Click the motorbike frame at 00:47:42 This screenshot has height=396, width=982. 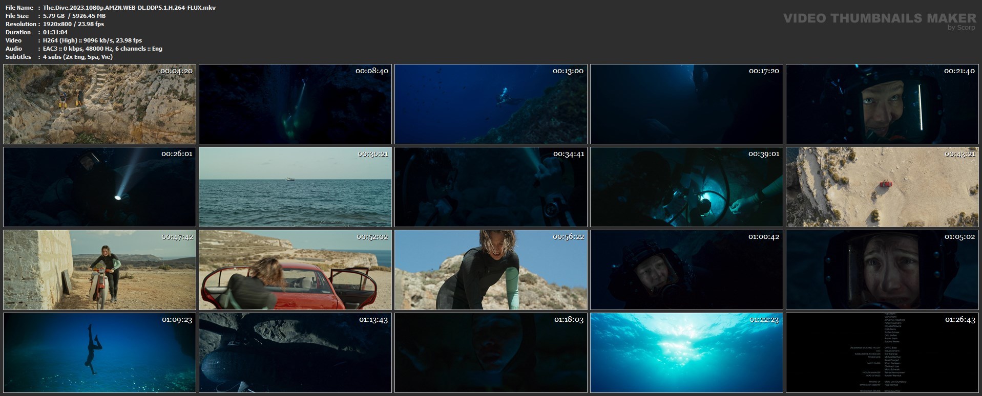99,270
